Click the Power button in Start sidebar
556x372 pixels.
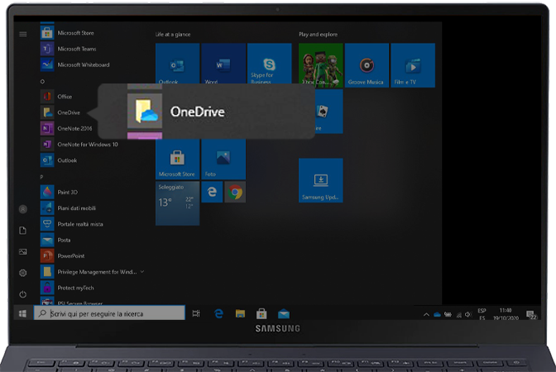coord(22,294)
